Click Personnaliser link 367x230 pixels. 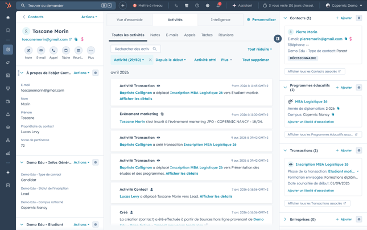tap(261, 20)
